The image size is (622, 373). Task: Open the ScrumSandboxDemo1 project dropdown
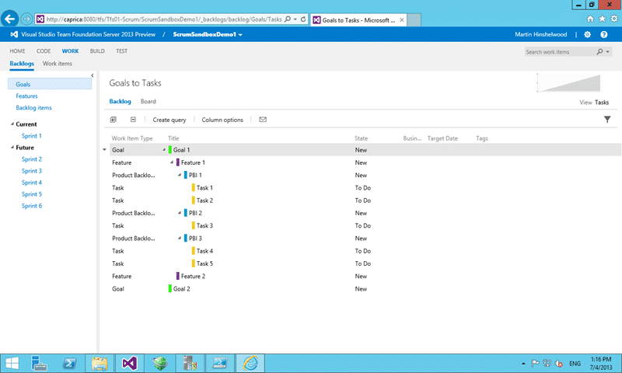point(240,35)
